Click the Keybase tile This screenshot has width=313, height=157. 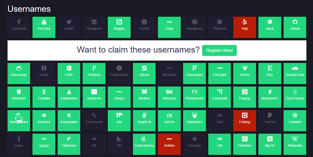[44, 121]
